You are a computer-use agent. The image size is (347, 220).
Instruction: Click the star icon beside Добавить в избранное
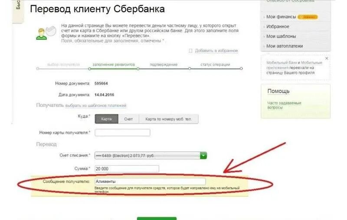[190, 51]
